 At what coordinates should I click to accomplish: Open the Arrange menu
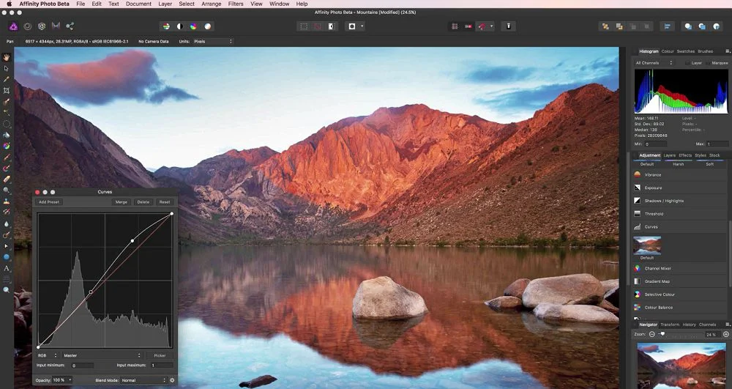tap(212, 4)
